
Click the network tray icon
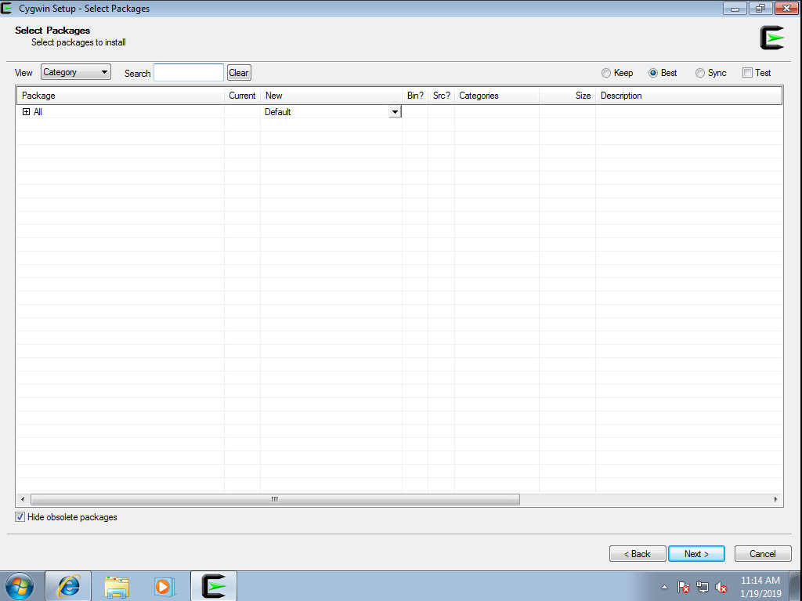click(x=703, y=587)
